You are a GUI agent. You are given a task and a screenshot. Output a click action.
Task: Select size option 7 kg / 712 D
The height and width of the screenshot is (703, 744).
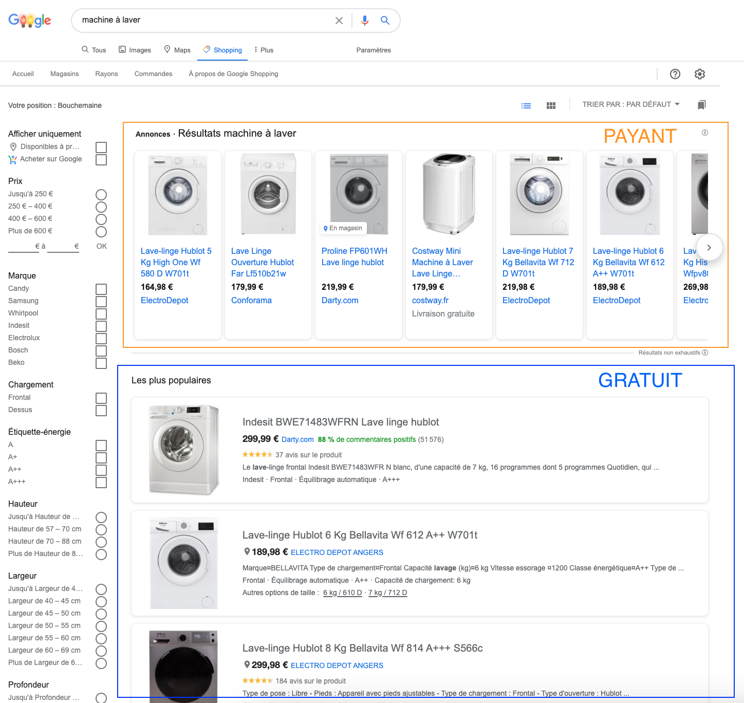[x=387, y=593]
